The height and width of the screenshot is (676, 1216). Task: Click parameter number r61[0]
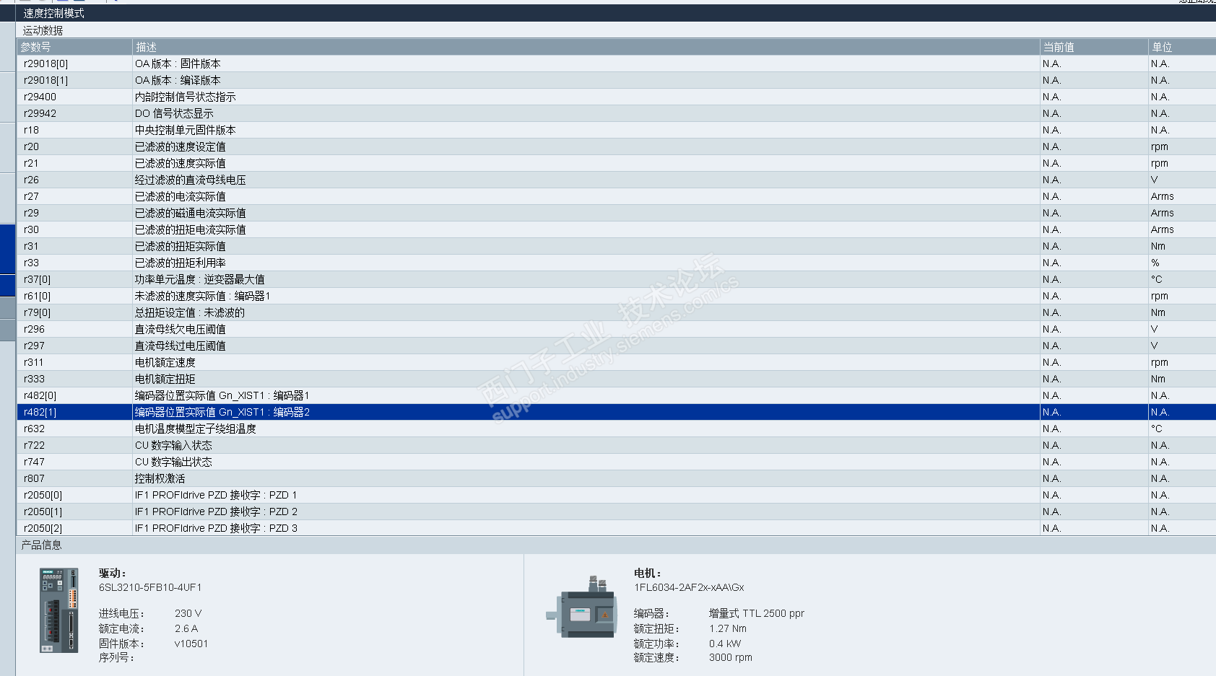[37, 296]
